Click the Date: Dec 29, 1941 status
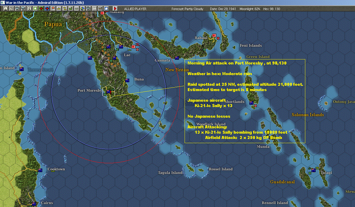The width and height of the screenshot is (355, 207). tap(223, 9)
